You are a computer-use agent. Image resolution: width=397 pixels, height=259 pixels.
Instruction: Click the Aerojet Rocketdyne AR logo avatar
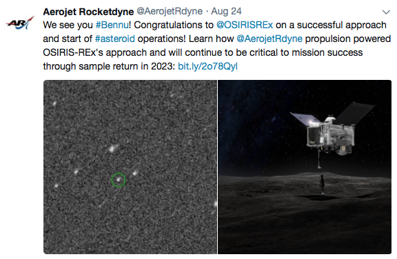pyautogui.click(x=20, y=23)
